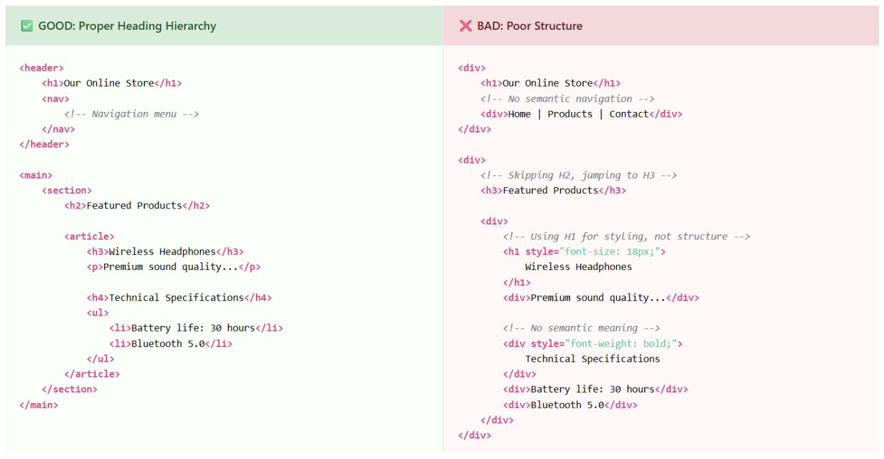Click the opening <article> tag
Viewport: 884px width, 459px height.
89,236
